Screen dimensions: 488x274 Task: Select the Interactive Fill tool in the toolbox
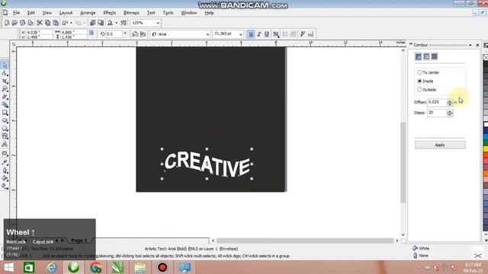pyautogui.click(x=5, y=186)
